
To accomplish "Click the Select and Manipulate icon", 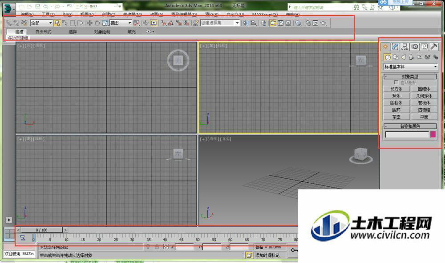I will tap(146, 23).
